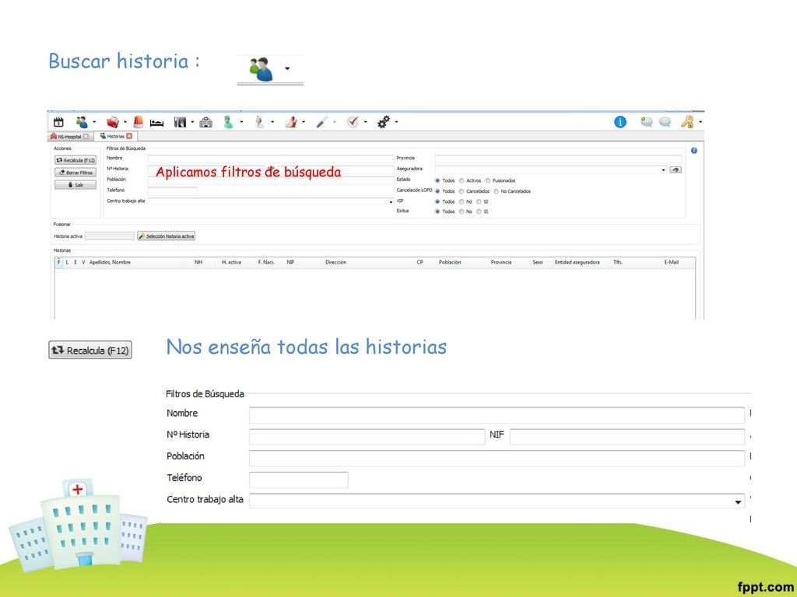Open the calendar icon in the app toolbar
This screenshot has width=797, height=597.
point(58,122)
